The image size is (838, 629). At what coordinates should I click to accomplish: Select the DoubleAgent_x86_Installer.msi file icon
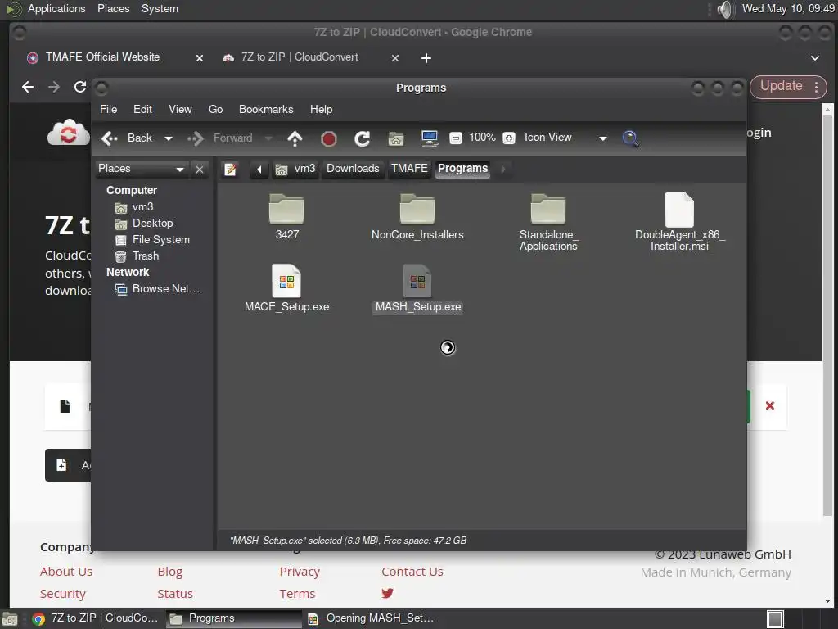pos(679,209)
